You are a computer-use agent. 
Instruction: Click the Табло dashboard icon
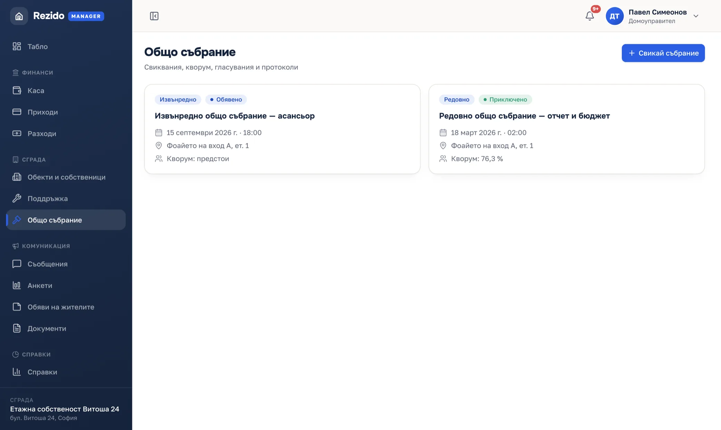[17, 46]
